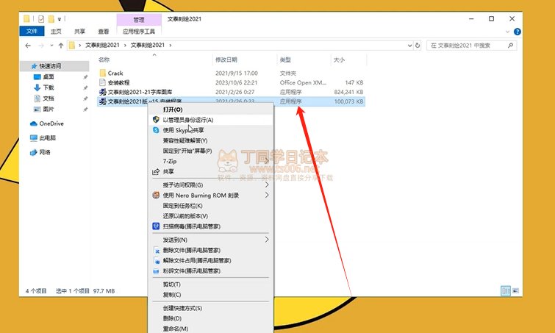
Task: Select 图片 in navigation pane
Action: (x=49, y=109)
